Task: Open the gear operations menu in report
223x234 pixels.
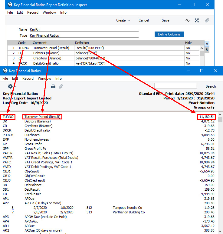Action: click(11, 86)
